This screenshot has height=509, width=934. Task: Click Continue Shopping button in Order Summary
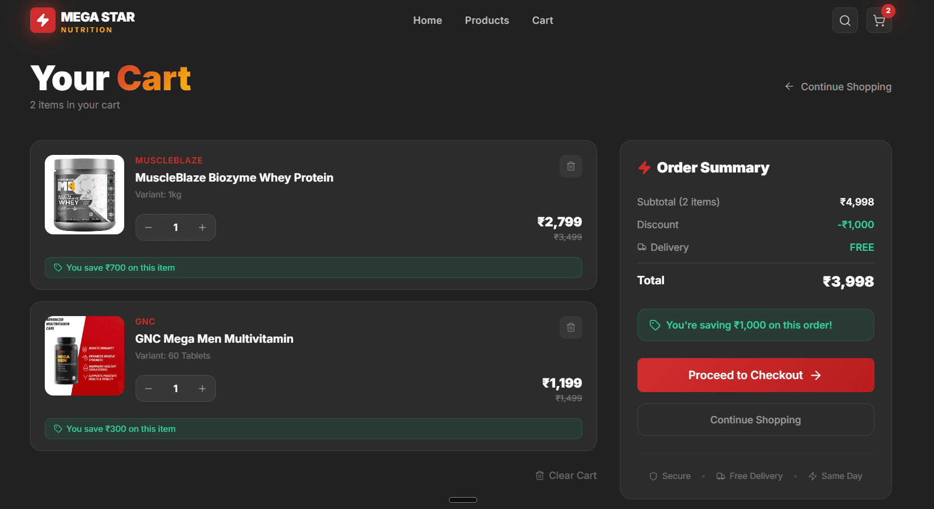[756, 420]
